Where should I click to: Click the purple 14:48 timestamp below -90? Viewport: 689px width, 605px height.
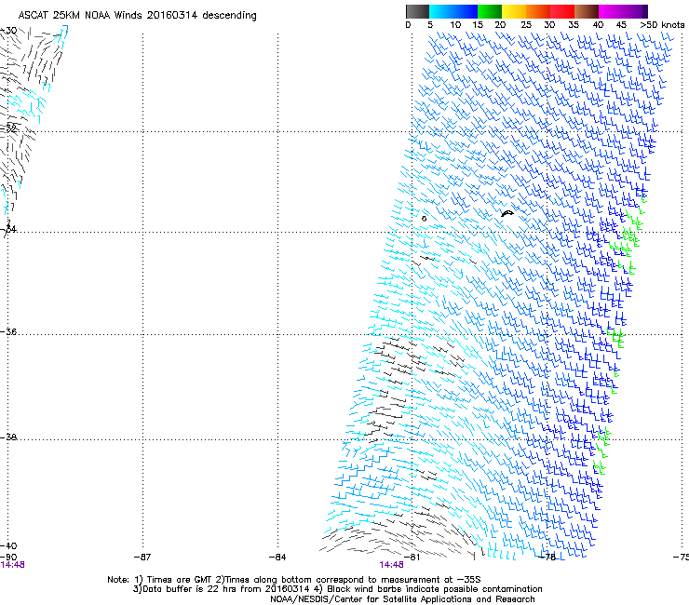[12, 565]
